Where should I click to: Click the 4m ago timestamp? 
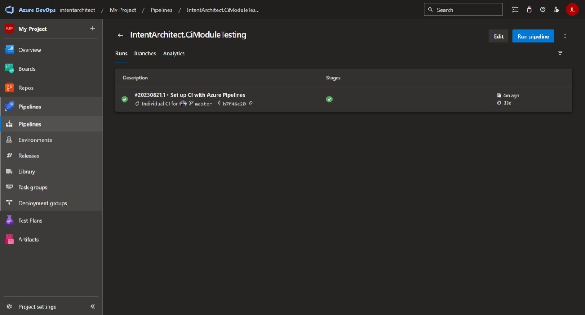click(511, 95)
